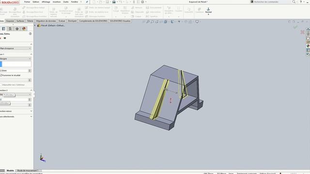Screen dimensions: 310x174
Task: Click the SOLIDWORKS logo
Action: pos(10,2)
